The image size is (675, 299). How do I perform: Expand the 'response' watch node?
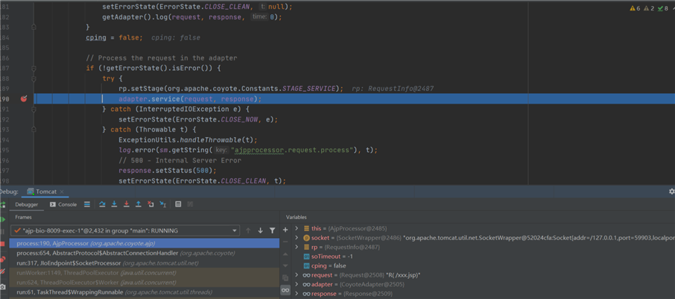297,294
